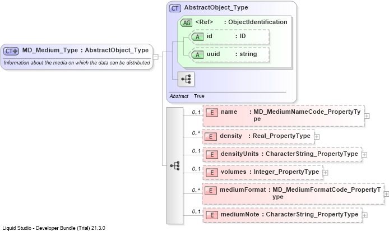
Task: Click the 0..* cardinality of mediumFormat
Action: (196, 190)
